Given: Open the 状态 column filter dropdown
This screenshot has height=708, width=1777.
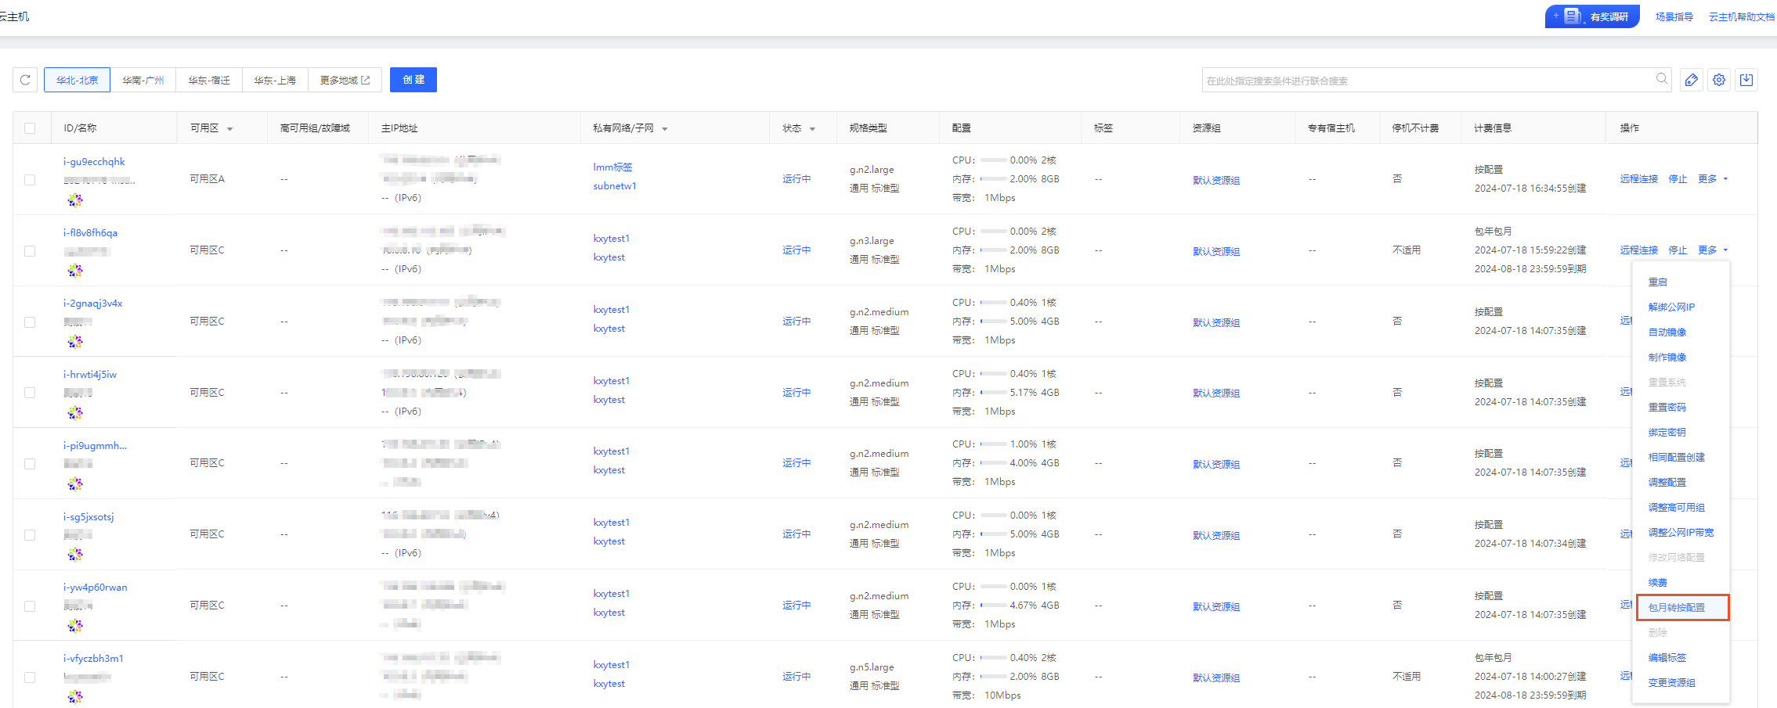Looking at the screenshot, I should pos(812,129).
